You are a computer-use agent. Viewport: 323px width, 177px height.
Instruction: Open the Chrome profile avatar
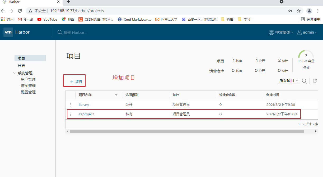tap(309, 11)
